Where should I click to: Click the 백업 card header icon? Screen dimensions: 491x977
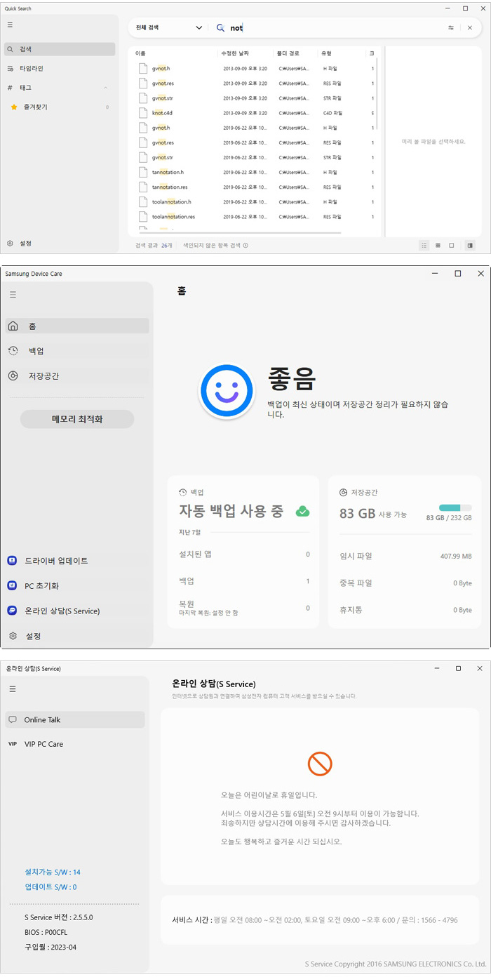[183, 493]
